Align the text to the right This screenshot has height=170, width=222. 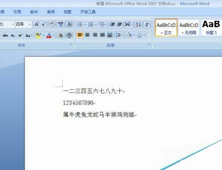click(95, 35)
